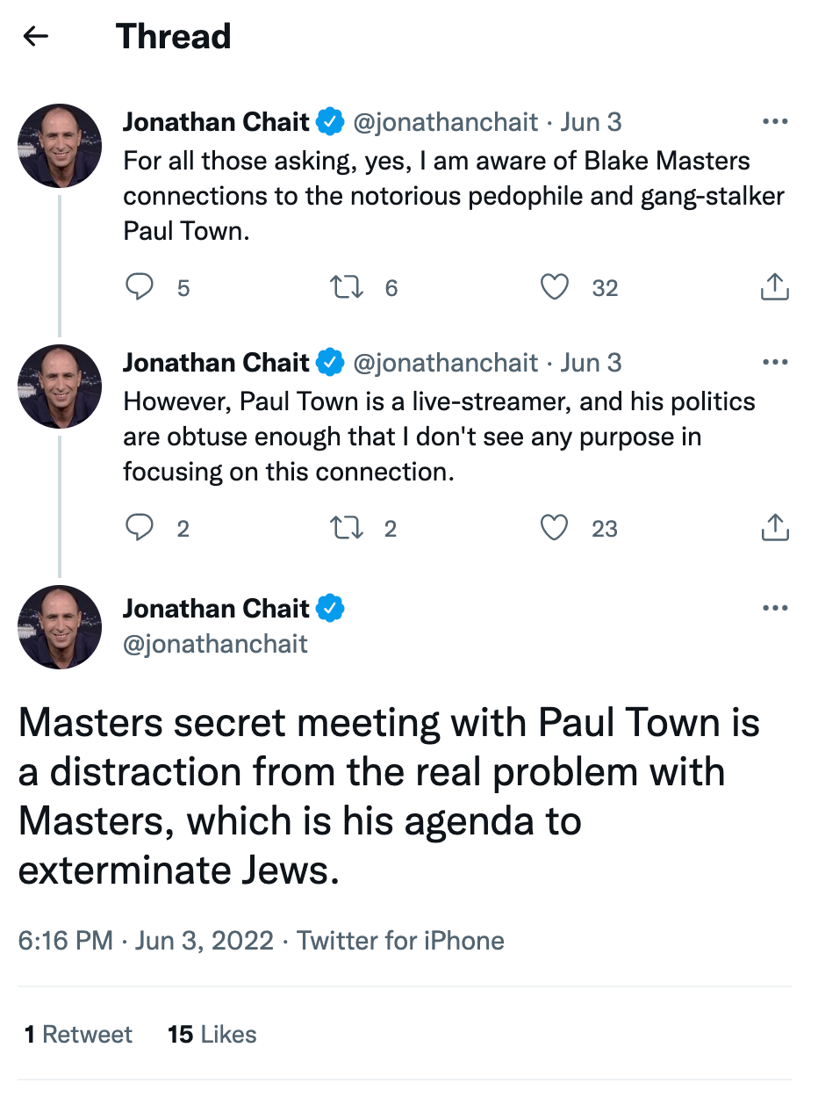
Task: Retweet the first tweet with 6 retweets
Action: [x=347, y=287]
